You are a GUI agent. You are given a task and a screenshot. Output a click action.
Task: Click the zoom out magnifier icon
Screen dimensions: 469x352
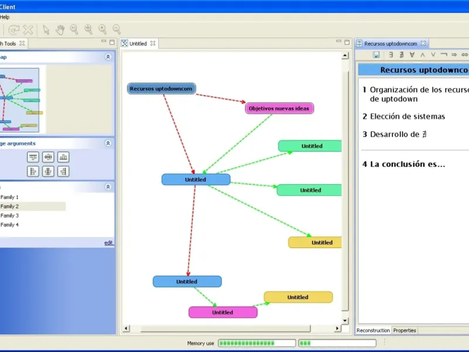(117, 29)
